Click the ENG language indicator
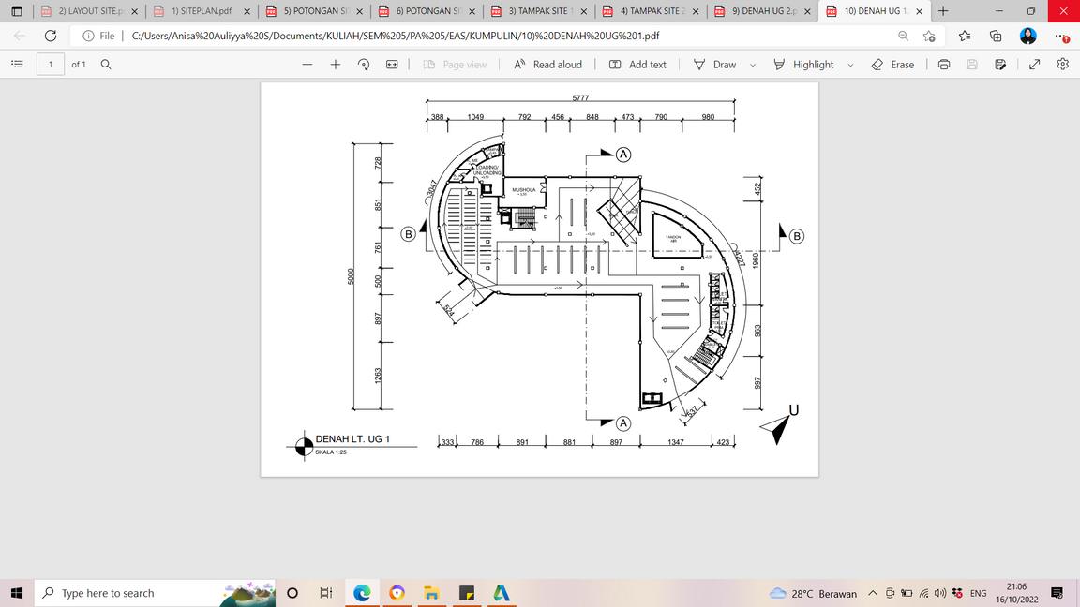This screenshot has width=1080, height=607. (978, 593)
